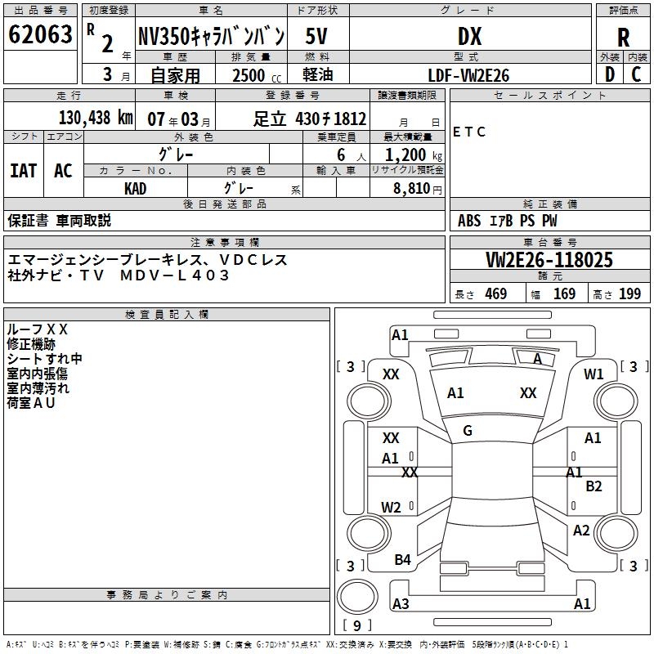Click the chassis number VW2E26-118025
The image size is (654, 654).
click(x=549, y=259)
